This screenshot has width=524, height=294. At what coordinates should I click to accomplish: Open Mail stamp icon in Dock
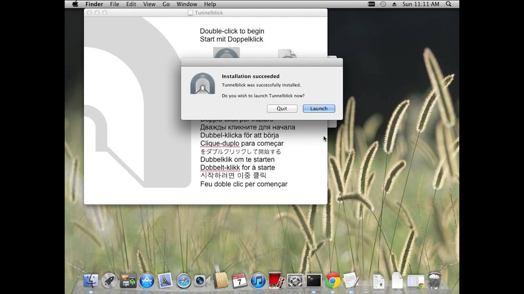165,281
